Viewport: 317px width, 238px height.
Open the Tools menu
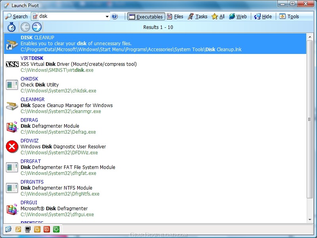coord(289,17)
